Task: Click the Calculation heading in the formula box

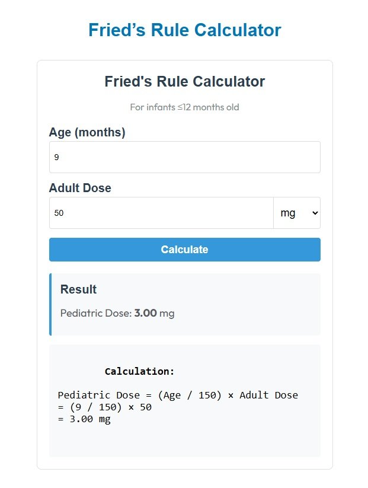Action: click(139, 371)
